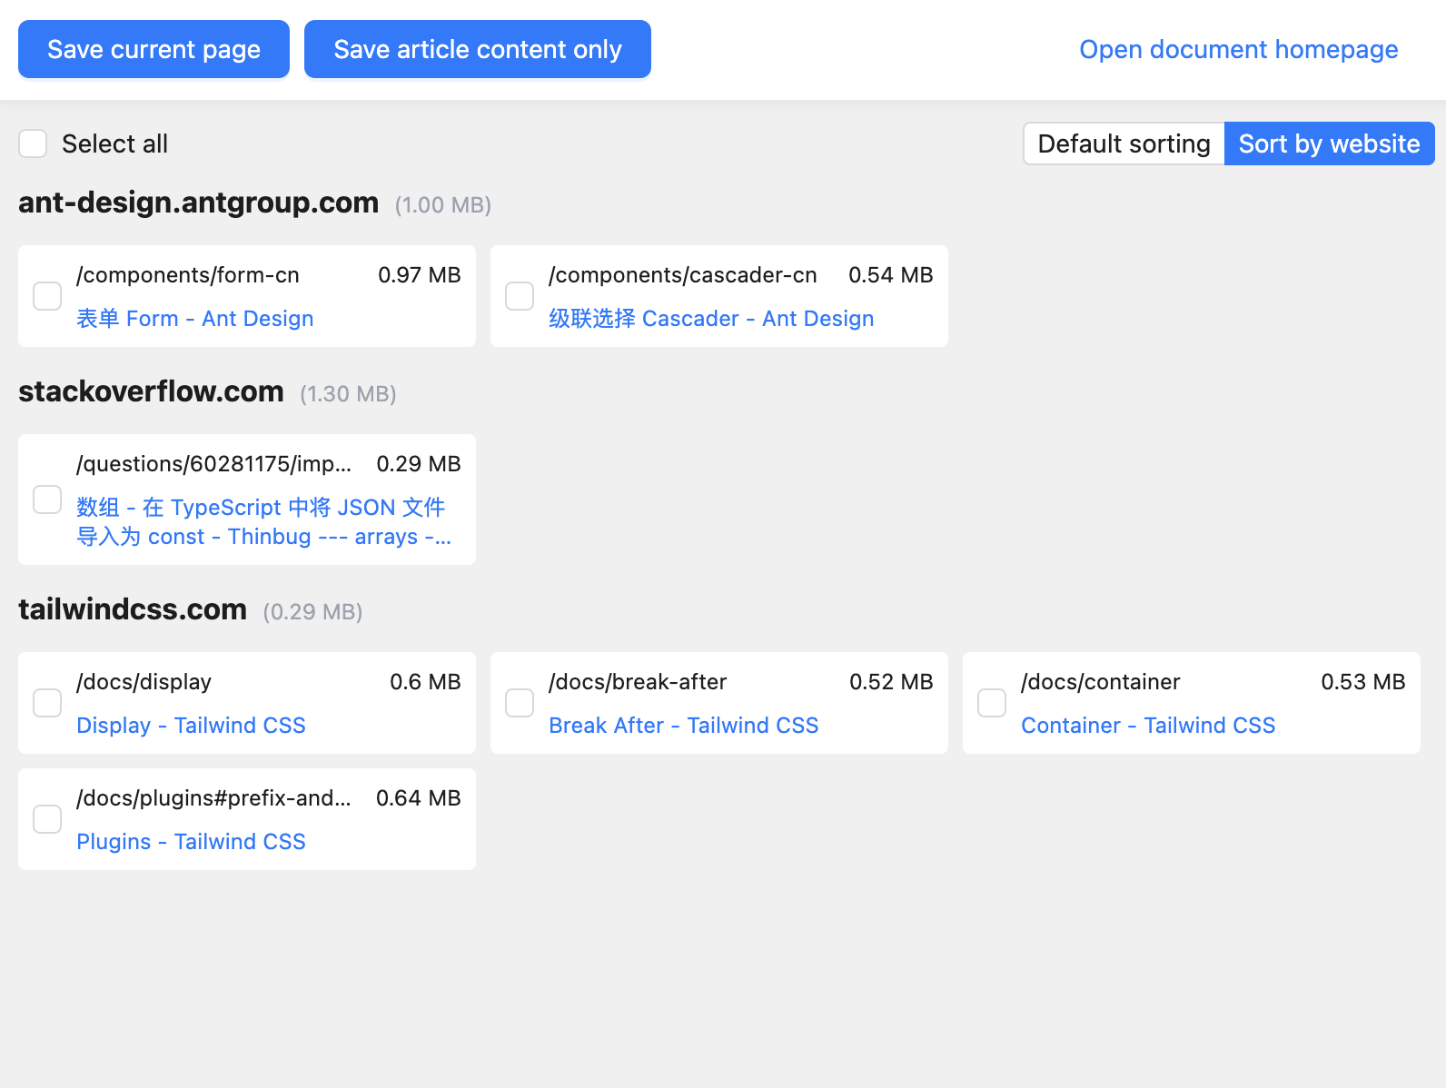Viewport: 1446px width, 1088px height.
Task: Check the /docs/container page checkbox
Action: [992, 703]
